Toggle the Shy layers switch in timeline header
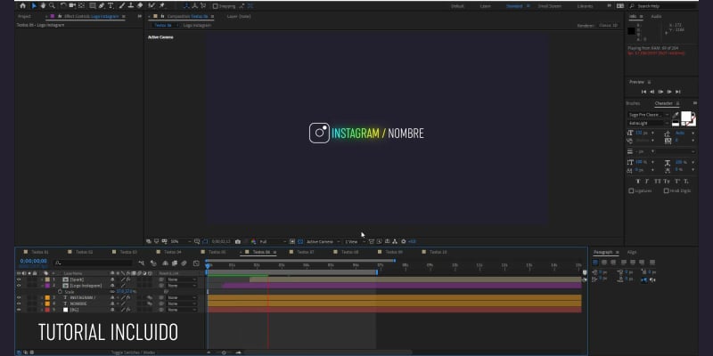The width and height of the screenshot is (713, 356). 165,263
